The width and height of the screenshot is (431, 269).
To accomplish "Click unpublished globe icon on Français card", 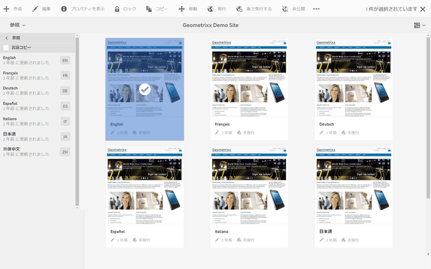I will [x=239, y=133].
